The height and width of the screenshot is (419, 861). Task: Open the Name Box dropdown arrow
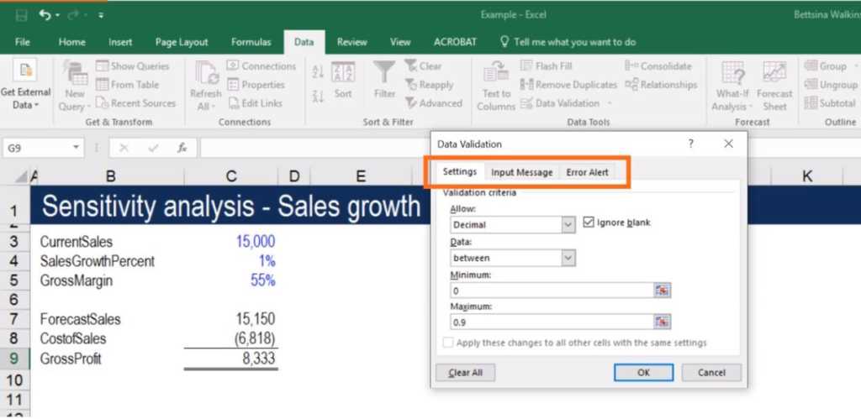click(x=76, y=148)
